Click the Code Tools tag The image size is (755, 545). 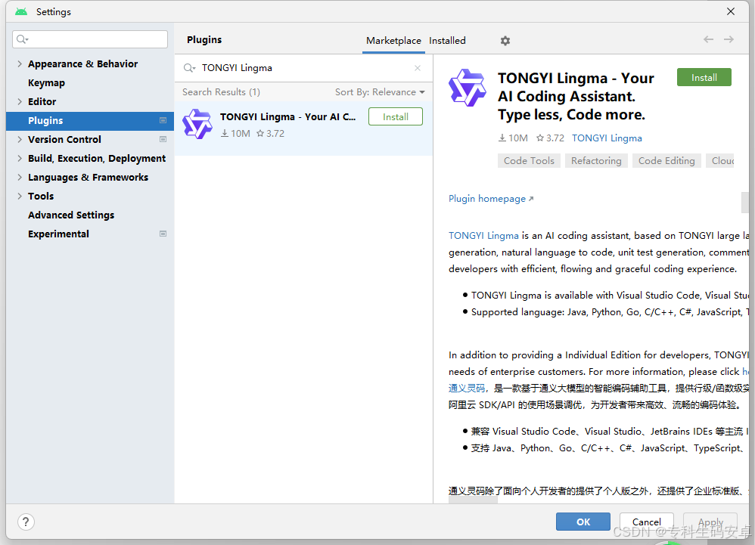coord(529,161)
